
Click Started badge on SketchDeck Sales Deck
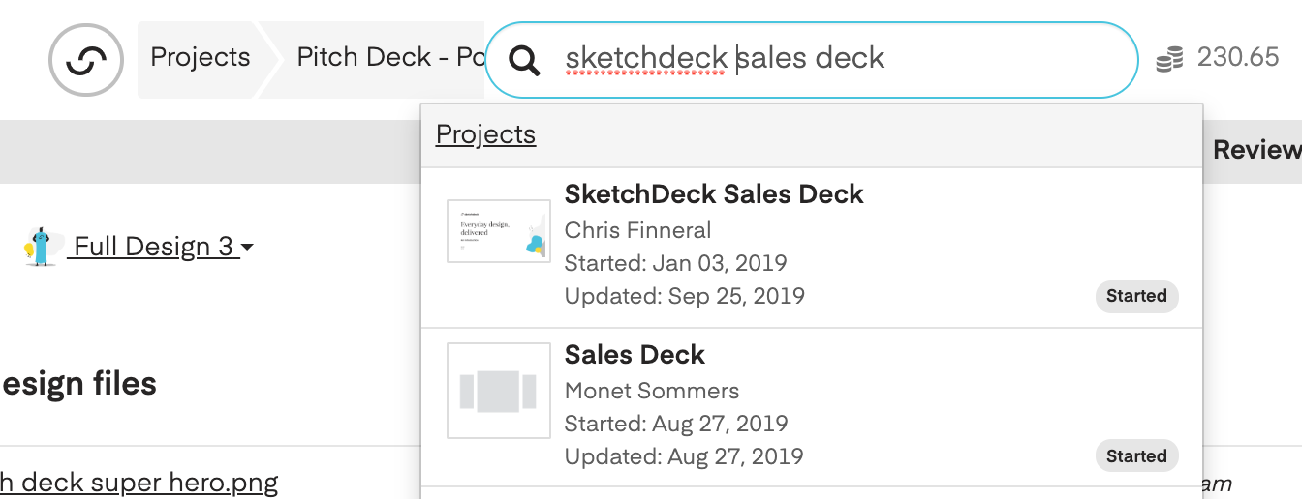coord(1136,296)
